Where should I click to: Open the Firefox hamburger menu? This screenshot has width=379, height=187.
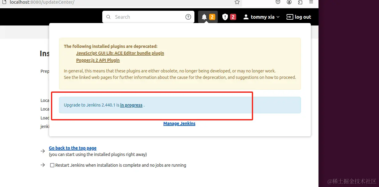click(x=311, y=2)
